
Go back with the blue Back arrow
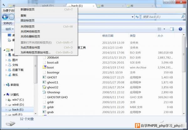coord(5,17)
